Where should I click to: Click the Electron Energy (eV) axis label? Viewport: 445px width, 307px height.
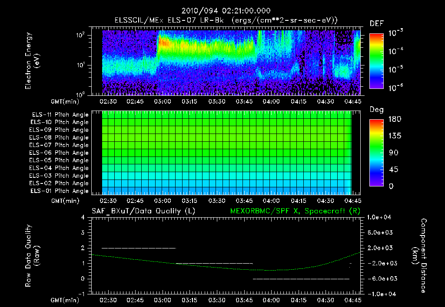pyautogui.click(x=32, y=61)
